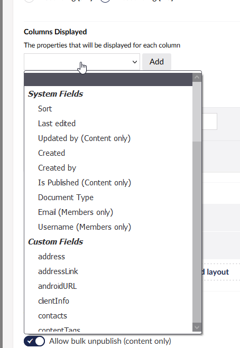The height and width of the screenshot is (348, 240).
Task: Choose Is Published (Content only)
Action: (x=108, y=183)
